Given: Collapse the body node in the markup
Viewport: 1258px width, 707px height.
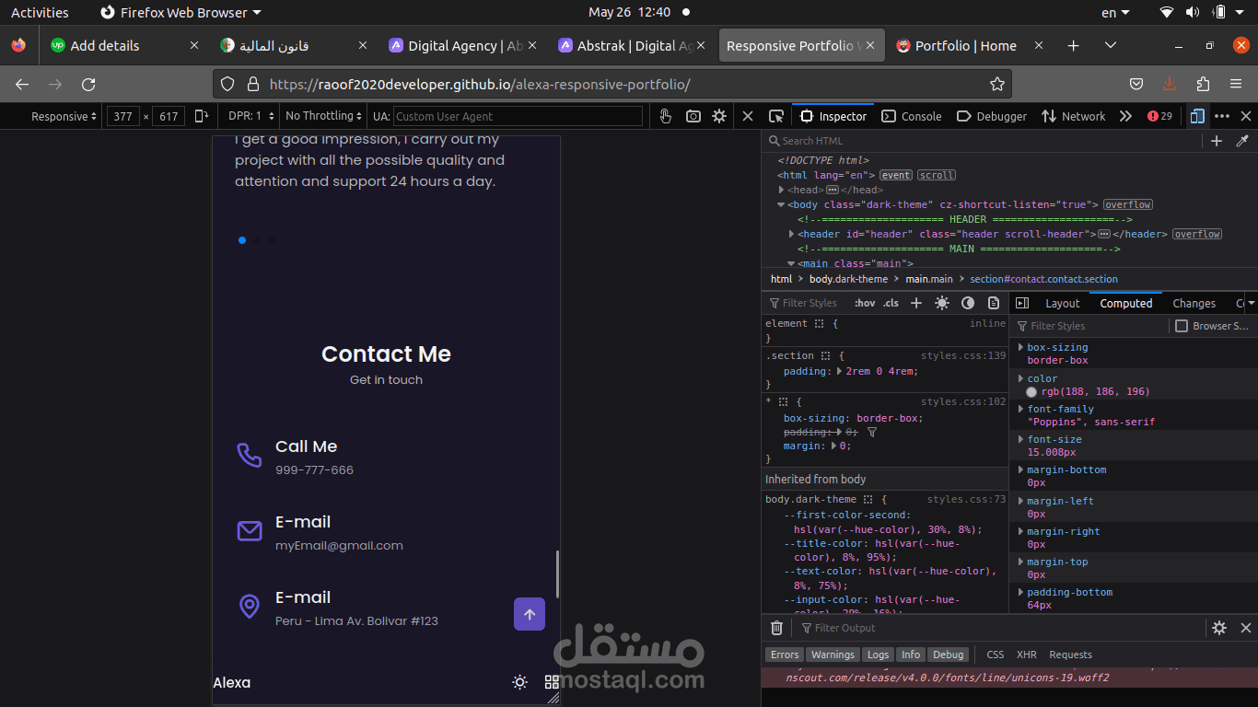Looking at the screenshot, I should point(782,204).
